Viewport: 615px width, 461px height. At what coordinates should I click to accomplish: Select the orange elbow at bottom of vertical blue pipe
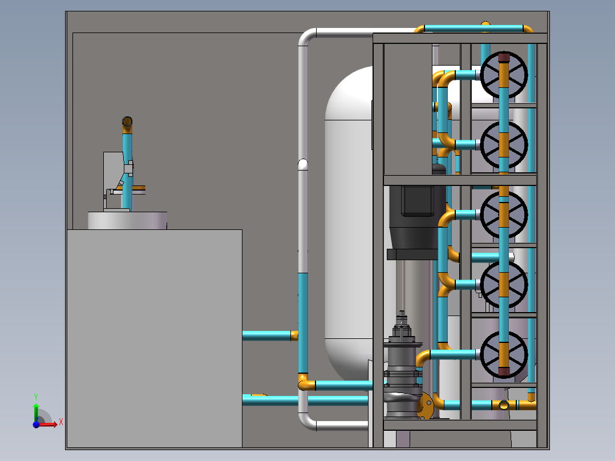click(306, 382)
